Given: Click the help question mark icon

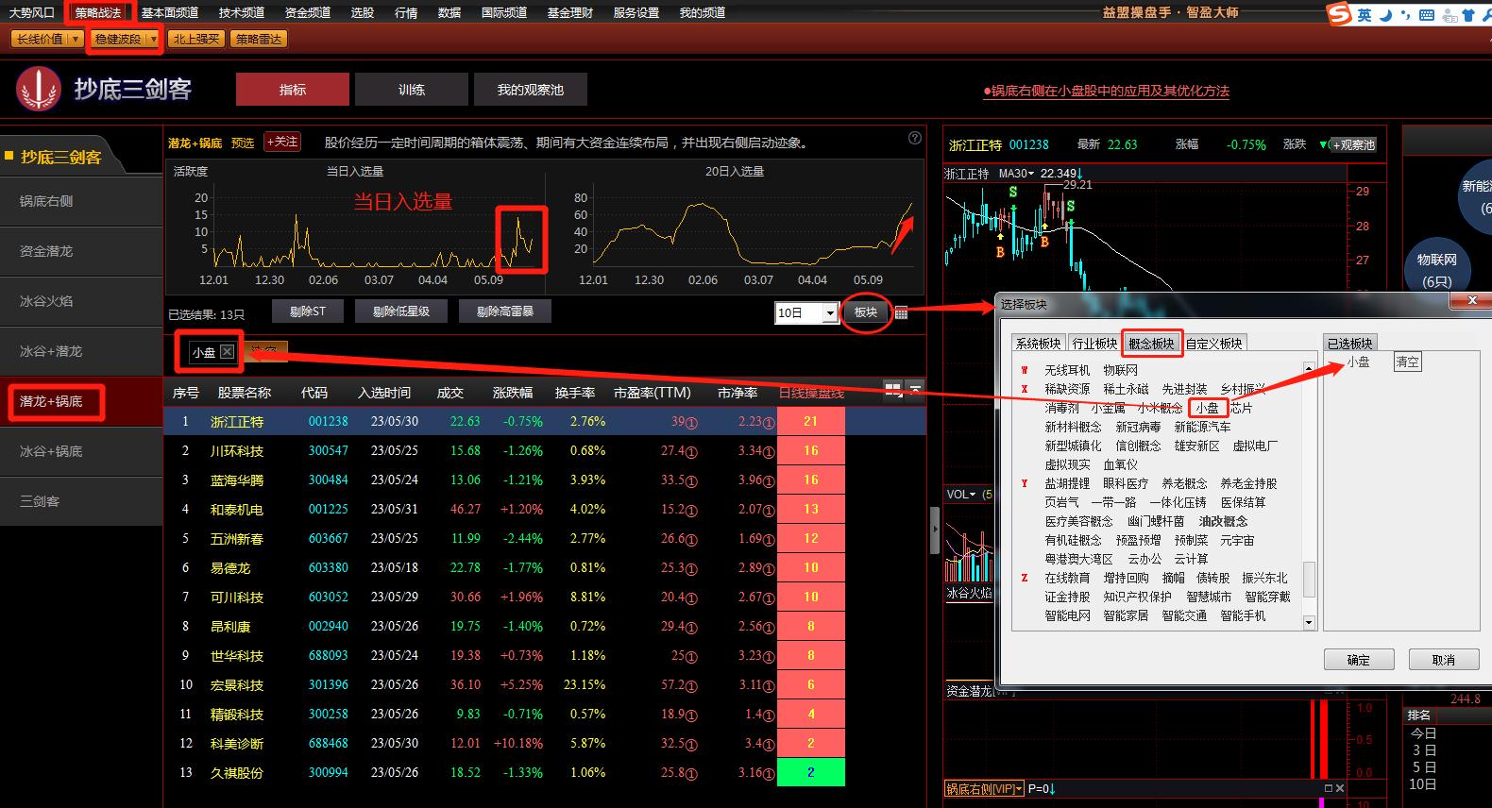Looking at the screenshot, I should point(914,138).
